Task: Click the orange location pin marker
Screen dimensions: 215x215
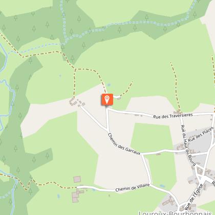Action: (x=107, y=100)
